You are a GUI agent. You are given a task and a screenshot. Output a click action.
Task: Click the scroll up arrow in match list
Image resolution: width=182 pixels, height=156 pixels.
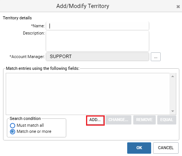tap(172, 76)
